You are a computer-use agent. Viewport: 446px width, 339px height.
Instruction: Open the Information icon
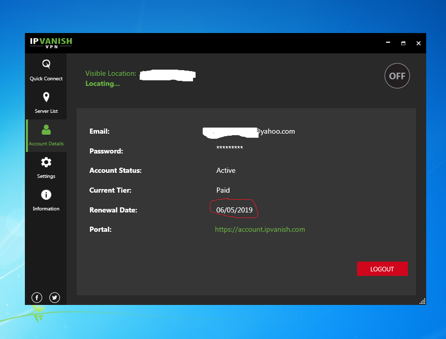[46, 195]
